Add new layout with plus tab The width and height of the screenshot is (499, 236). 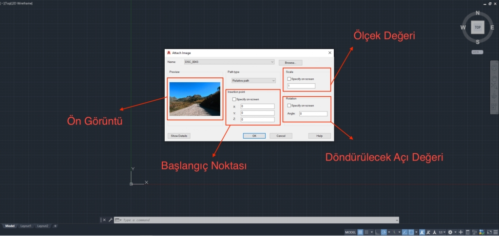coord(55,226)
